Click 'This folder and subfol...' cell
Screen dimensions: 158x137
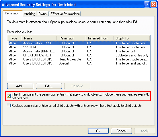(131, 63)
